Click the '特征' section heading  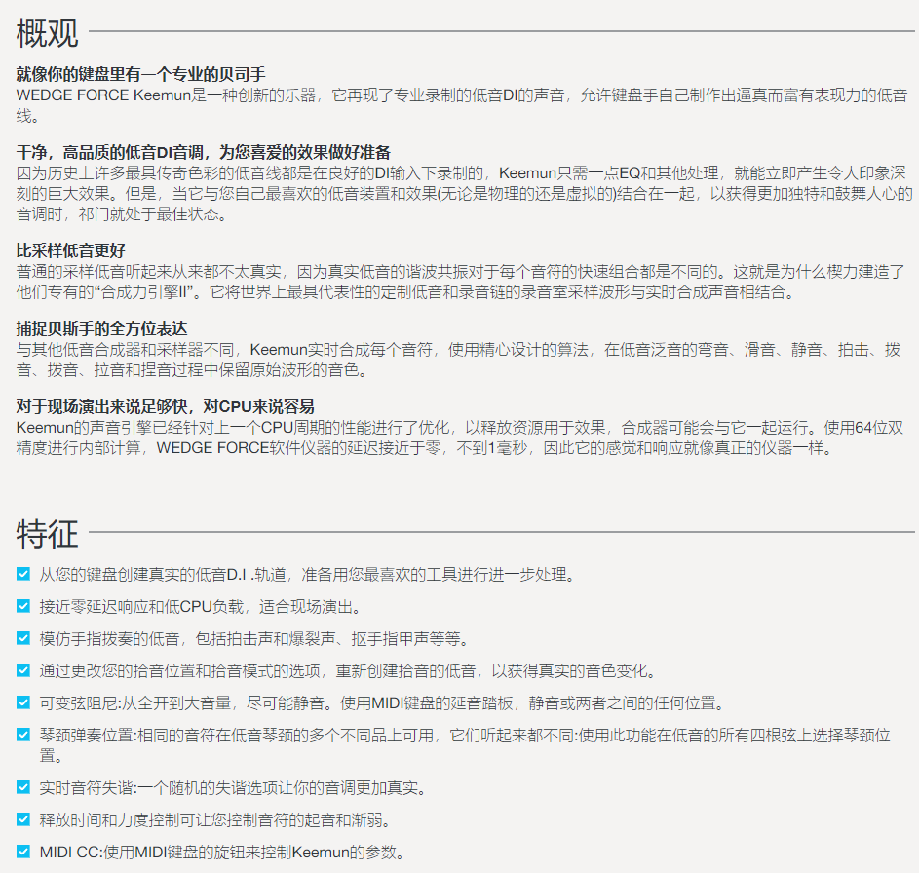click(47, 534)
